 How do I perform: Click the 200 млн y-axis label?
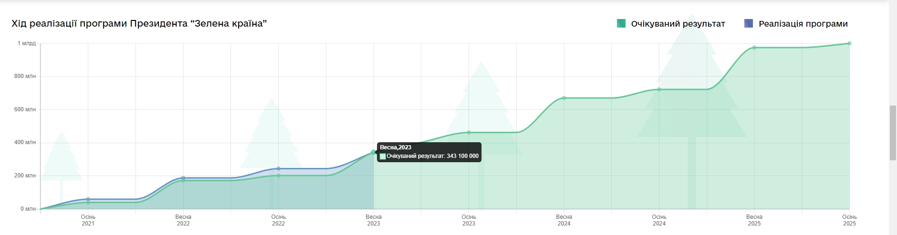[x=25, y=176]
